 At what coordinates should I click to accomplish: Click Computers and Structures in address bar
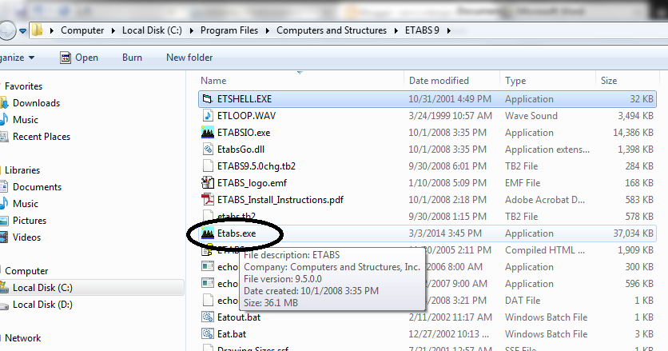coord(332,30)
